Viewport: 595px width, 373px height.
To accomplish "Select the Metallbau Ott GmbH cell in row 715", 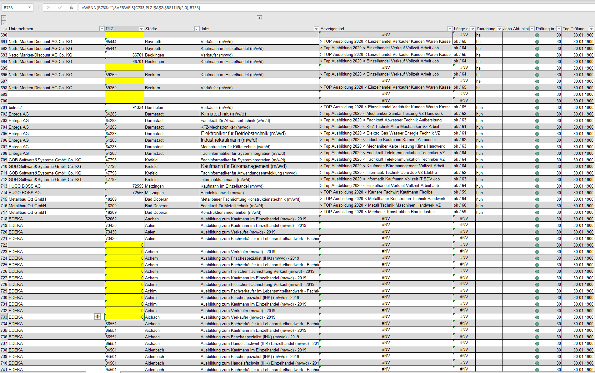I will pyautogui.click(x=57, y=199).
